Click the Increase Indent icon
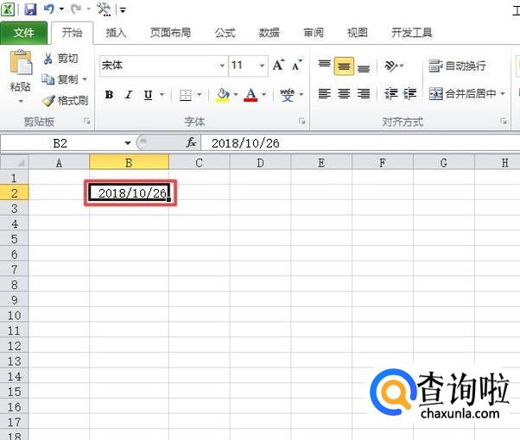520x440 pixels. click(x=409, y=94)
